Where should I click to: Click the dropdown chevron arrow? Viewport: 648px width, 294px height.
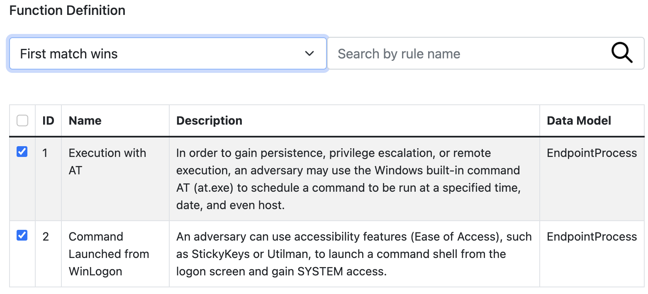tap(309, 54)
